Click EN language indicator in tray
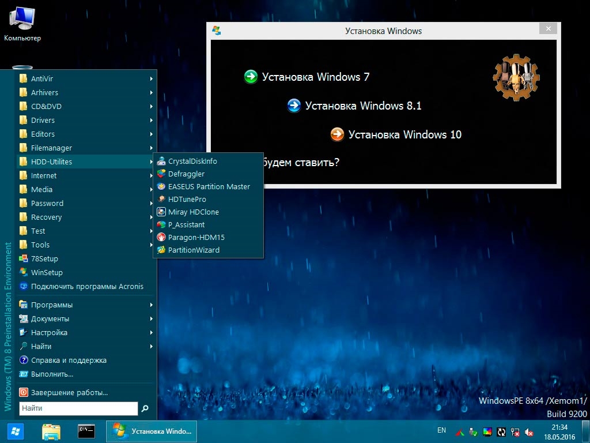590x443 pixels. click(x=441, y=430)
